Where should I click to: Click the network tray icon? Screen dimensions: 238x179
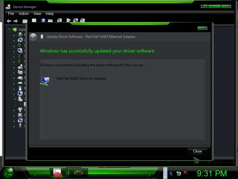click(179, 173)
